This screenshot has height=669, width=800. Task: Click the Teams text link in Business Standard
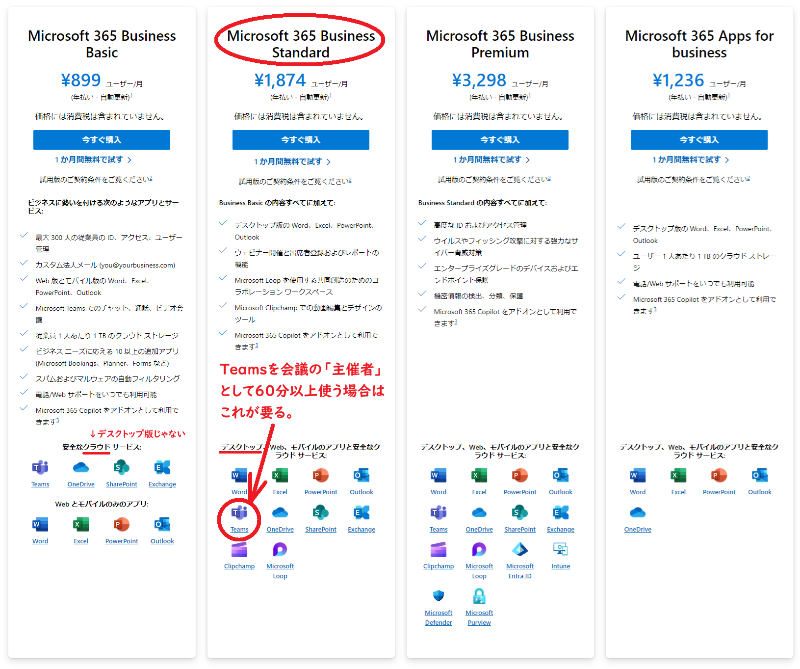tap(239, 530)
